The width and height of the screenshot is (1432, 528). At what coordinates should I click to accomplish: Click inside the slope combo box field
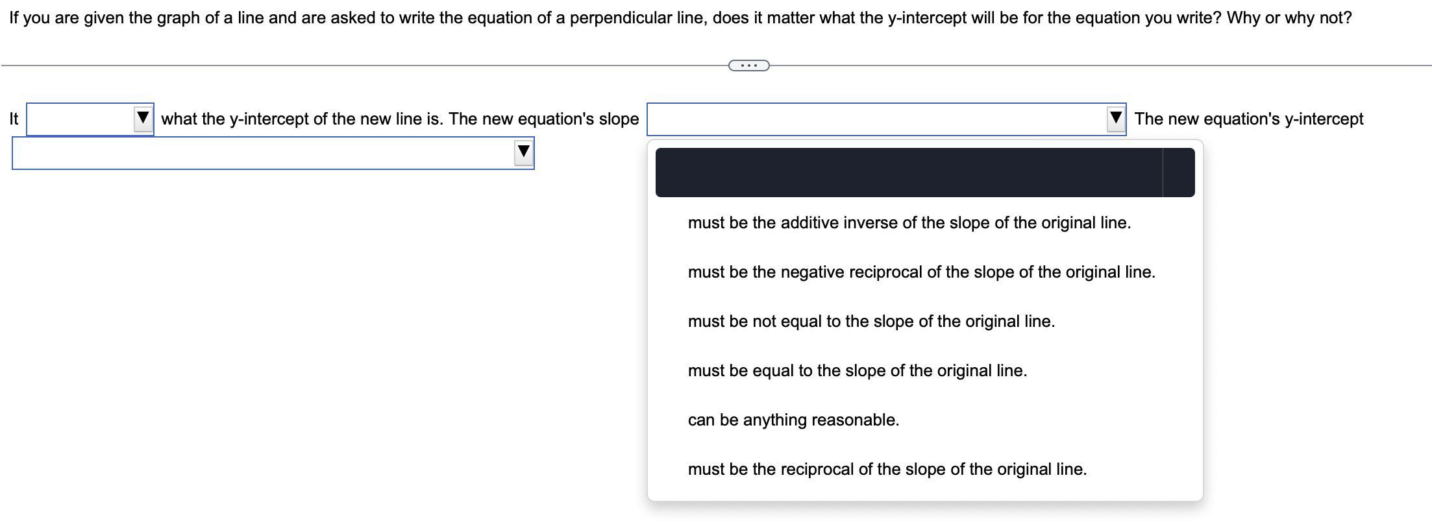click(887, 119)
